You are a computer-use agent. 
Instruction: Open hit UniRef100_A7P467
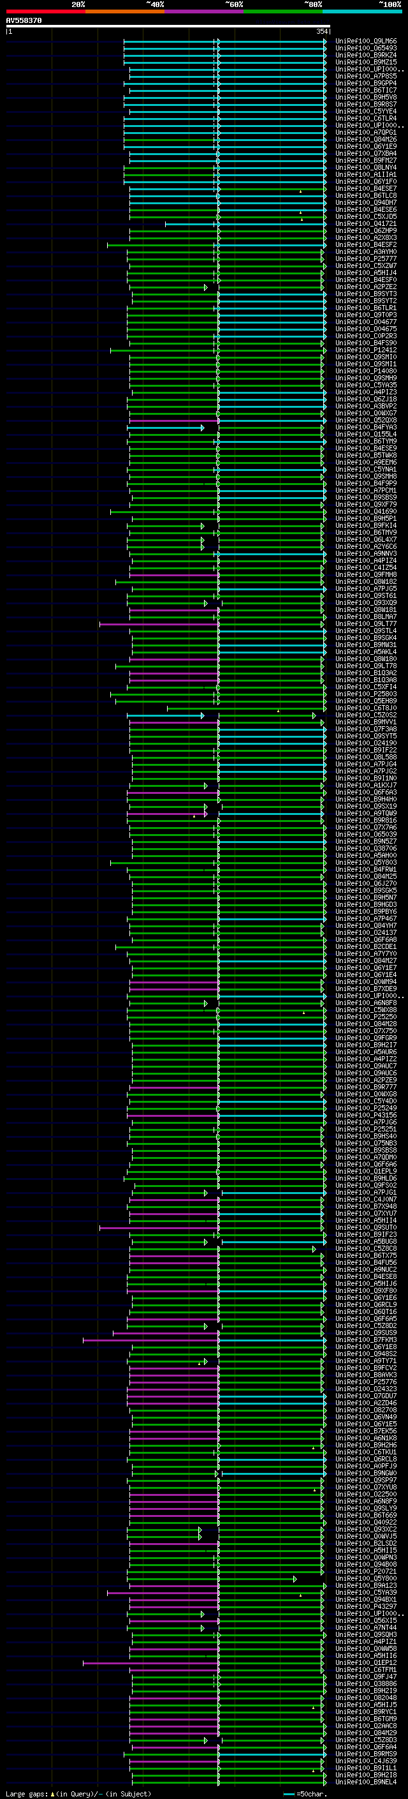pos(366,919)
